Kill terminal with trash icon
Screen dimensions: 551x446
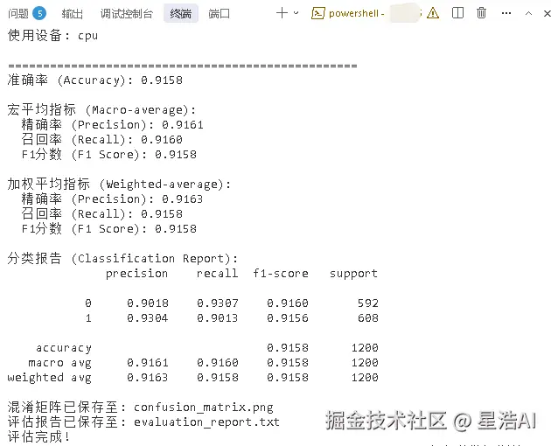click(x=481, y=13)
